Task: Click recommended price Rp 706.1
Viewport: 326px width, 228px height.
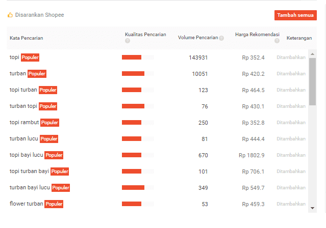Action: pyautogui.click(x=253, y=172)
